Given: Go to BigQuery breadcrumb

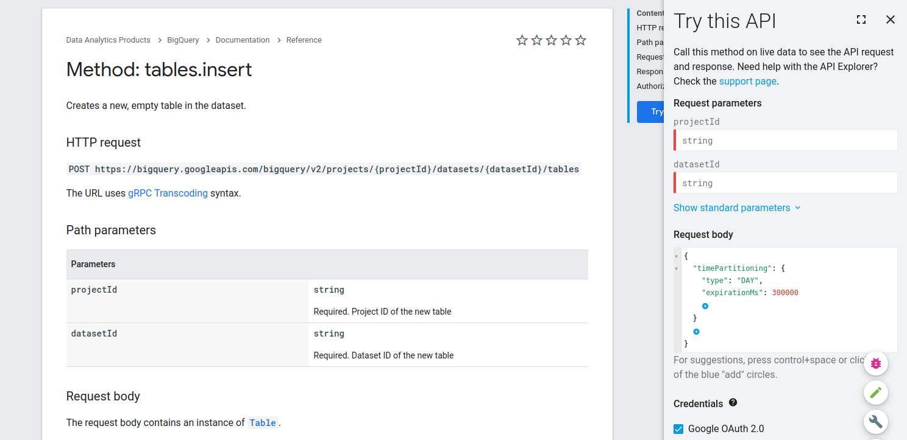Looking at the screenshot, I should pos(183,40).
